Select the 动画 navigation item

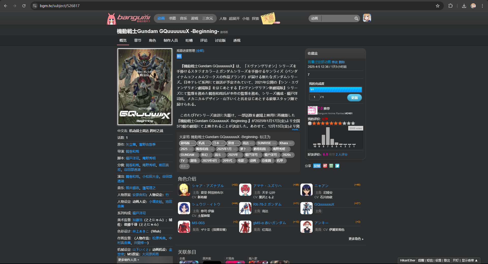(161, 18)
